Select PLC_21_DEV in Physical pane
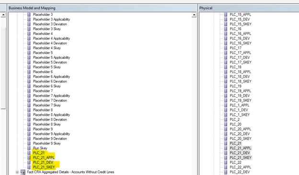 240,153
